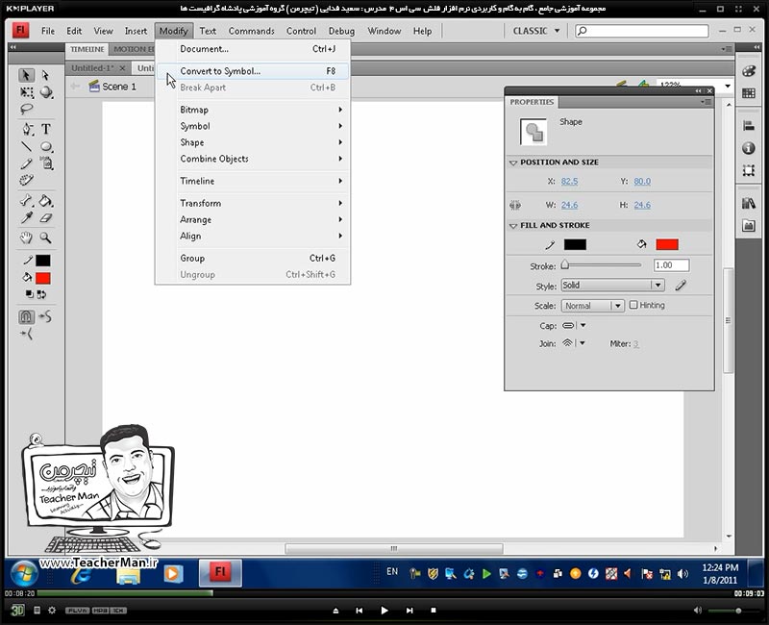Enable the Hinting checkbox

pyautogui.click(x=633, y=305)
